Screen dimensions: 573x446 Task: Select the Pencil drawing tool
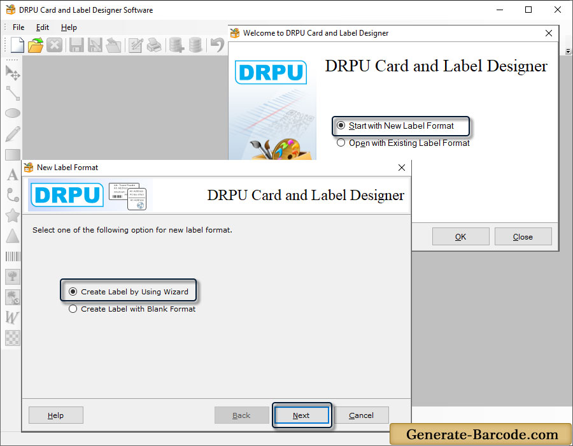13,134
